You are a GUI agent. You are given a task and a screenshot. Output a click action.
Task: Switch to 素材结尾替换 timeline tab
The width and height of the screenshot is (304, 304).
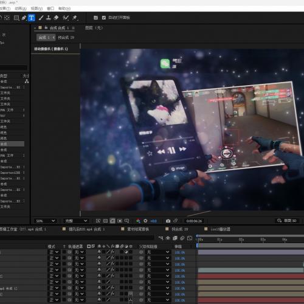click(x=138, y=229)
